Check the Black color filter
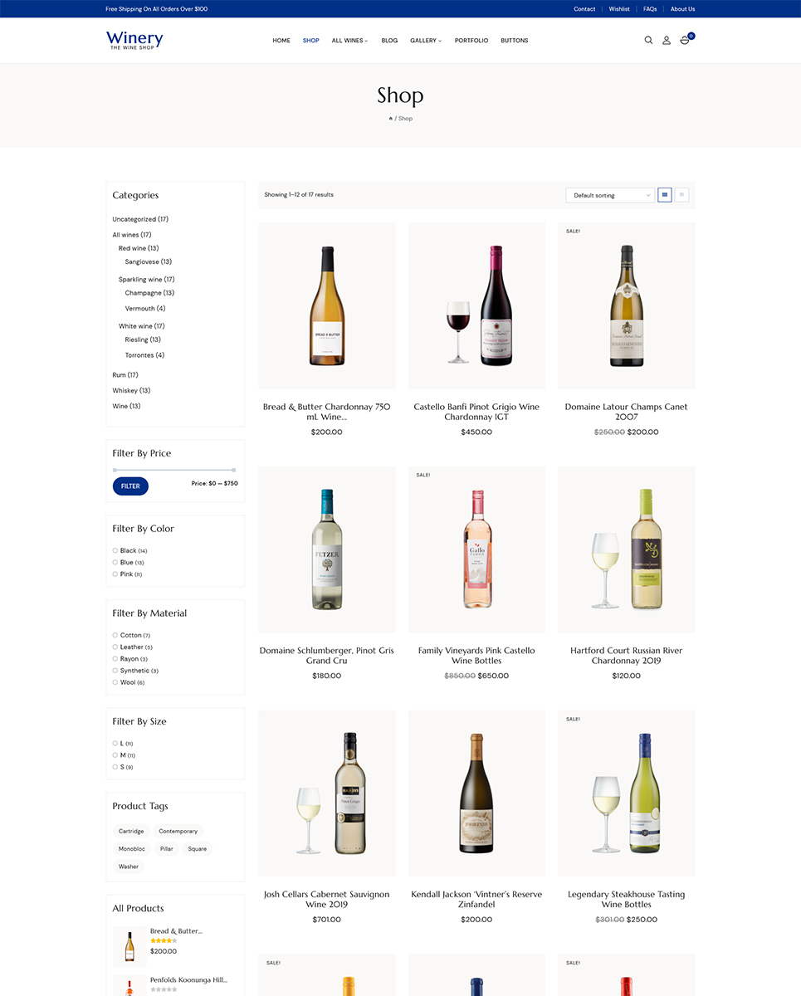This screenshot has height=996, width=801. 115,550
